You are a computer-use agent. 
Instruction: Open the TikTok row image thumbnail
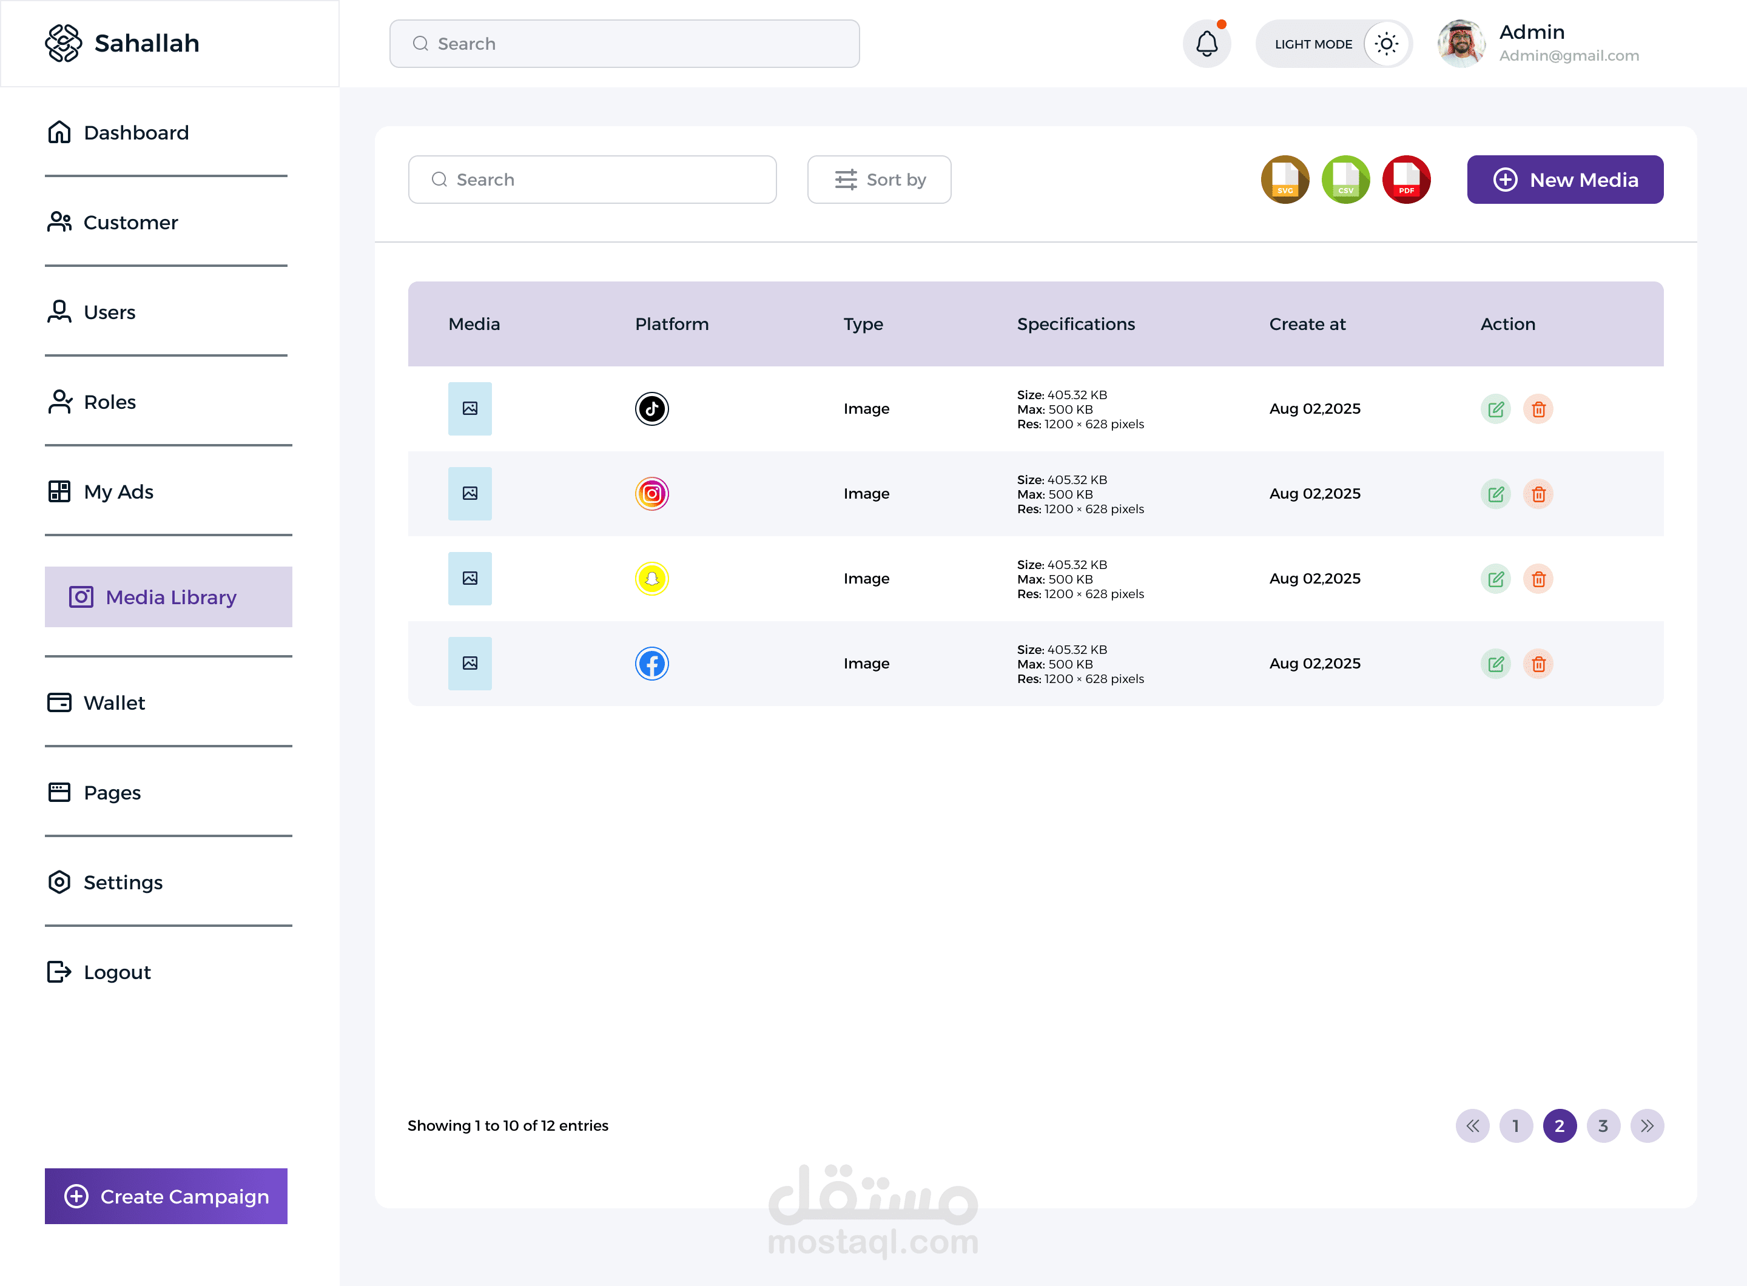pos(470,409)
